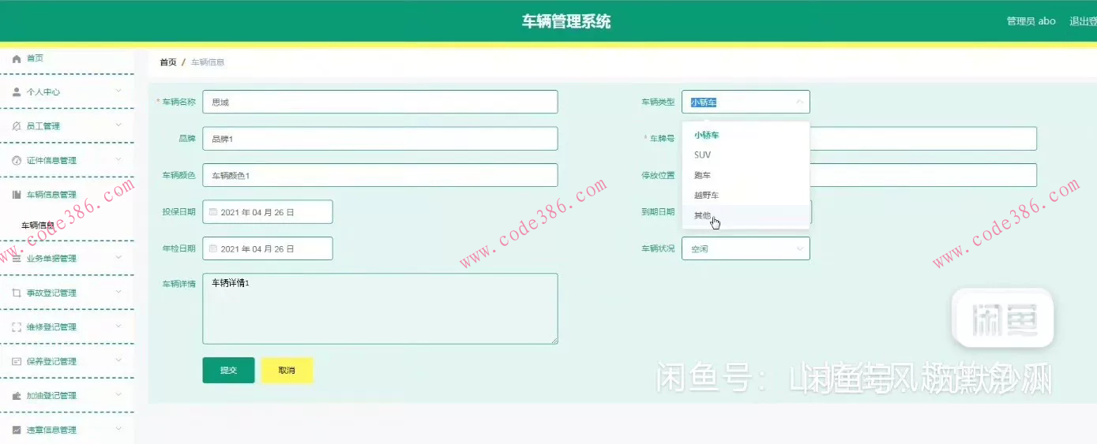Open the 车辆信息管理 sidebar menu
The height and width of the screenshot is (444, 1097).
(66, 194)
